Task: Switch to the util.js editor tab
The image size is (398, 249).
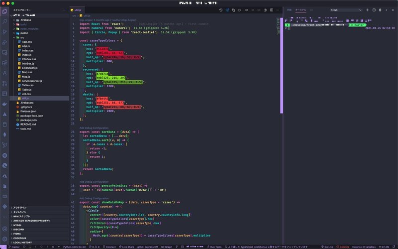Action: pos(76,10)
